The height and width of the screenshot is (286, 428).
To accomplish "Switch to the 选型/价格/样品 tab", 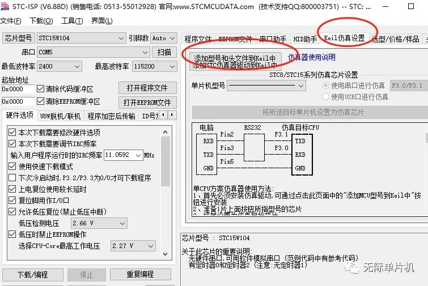I will pos(396,39).
